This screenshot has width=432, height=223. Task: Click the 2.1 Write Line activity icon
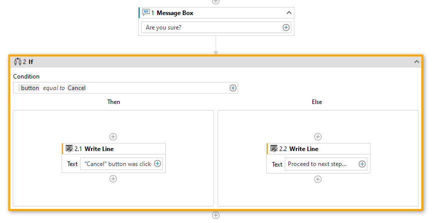[x=69, y=148]
